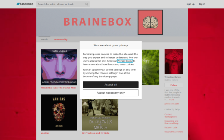Open Streaming and Download help link
Viewport: 224px width, 140px height.
[x=171, y=122]
